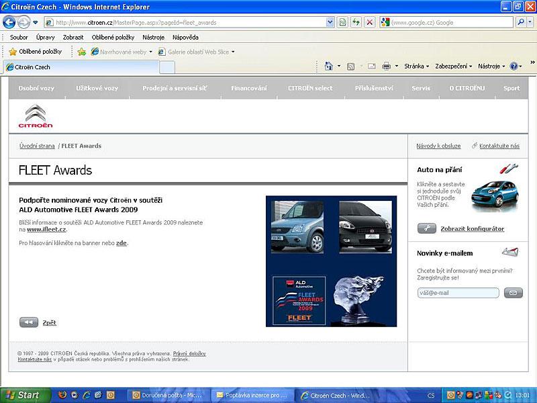Click the Zobrazit konfigurátor link
Image resolution: width=537 pixels, height=403 pixels.
coord(473,228)
